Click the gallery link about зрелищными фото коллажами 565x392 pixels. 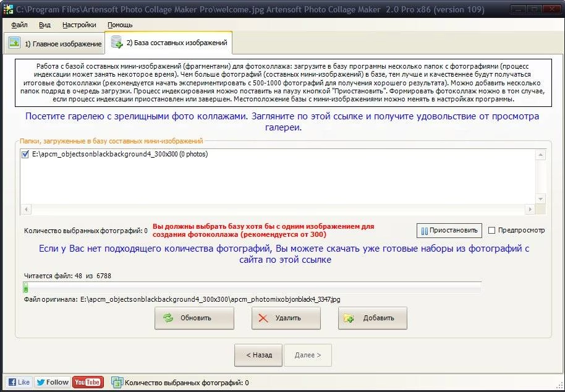(x=282, y=122)
